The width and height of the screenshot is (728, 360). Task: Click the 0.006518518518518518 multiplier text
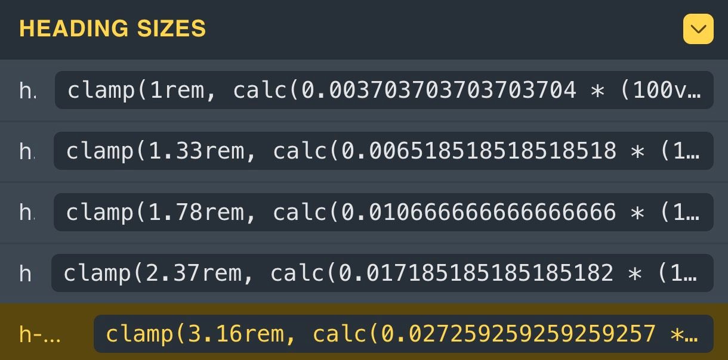click(x=479, y=151)
